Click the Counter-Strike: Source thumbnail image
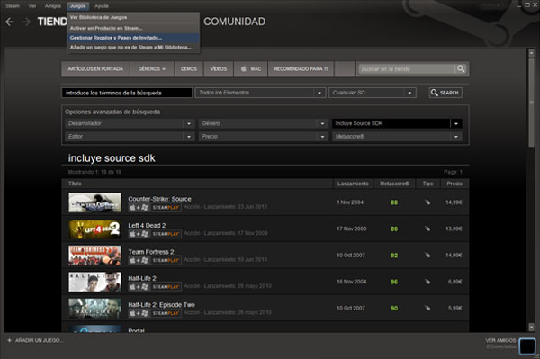The image size is (540, 359). click(x=94, y=202)
